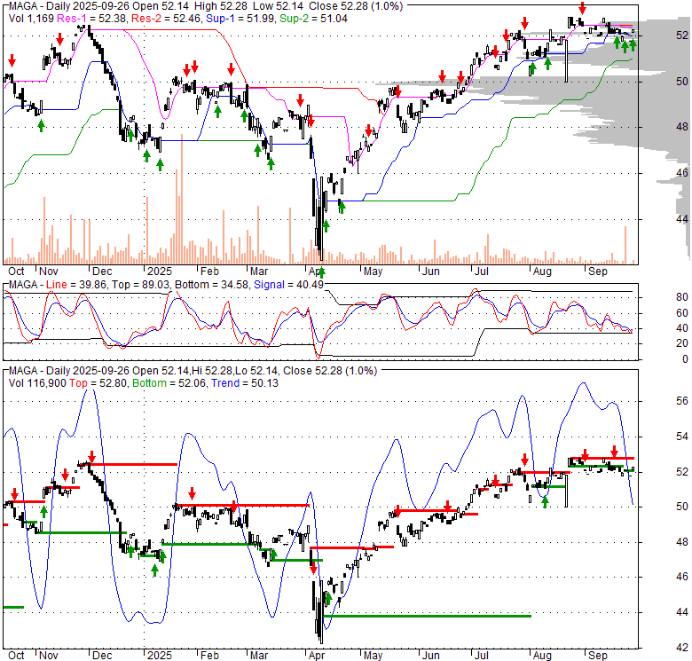Select the "Vol 1,169" volume readout

point(31,19)
